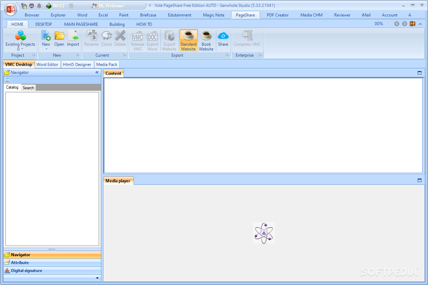Screen dimensions: 428x285
Task: Select the Word Editor workspace tab
Action: pyautogui.click(x=47, y=64)
